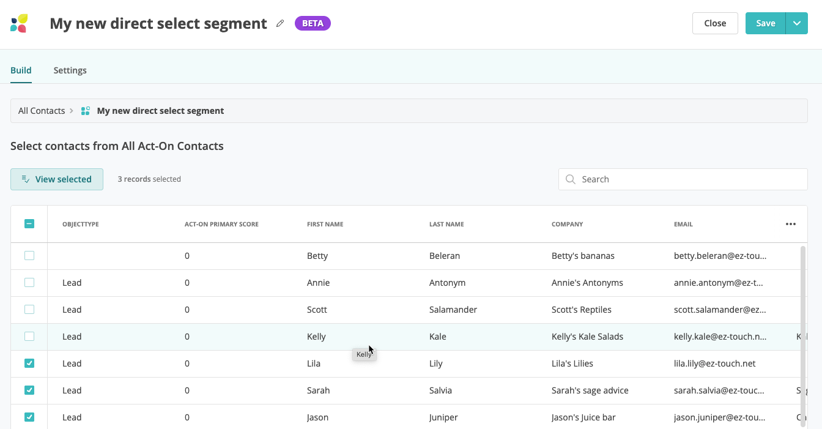Screen dimensions: 822x429
Task: Click email lila.lily@ez-touch.net
Action: [x=714, y=364]
